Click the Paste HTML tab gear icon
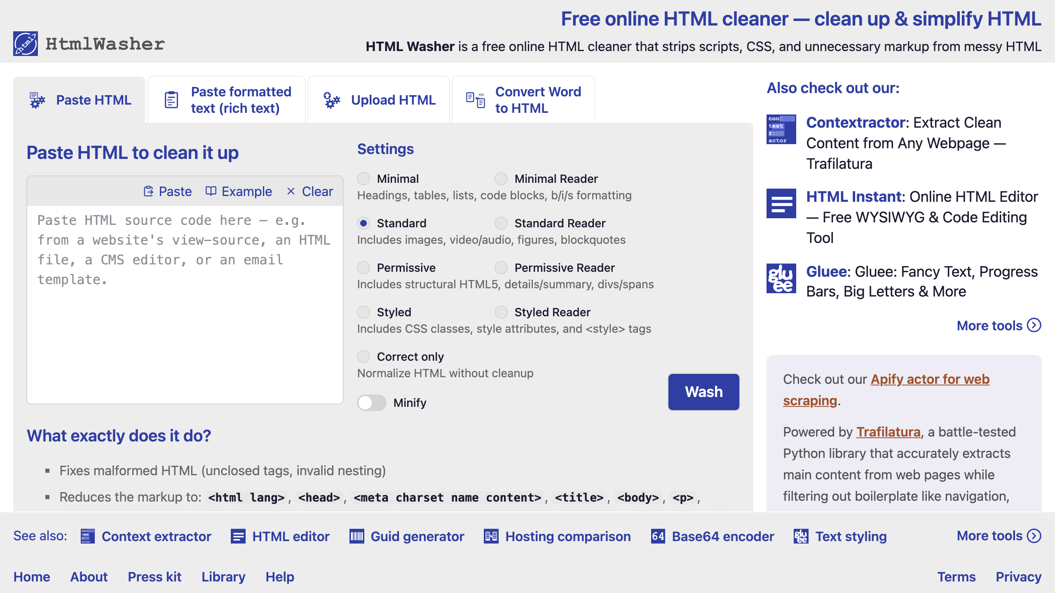The width and height of the screenshot is (1055, 593). click(x=37, y=100)
